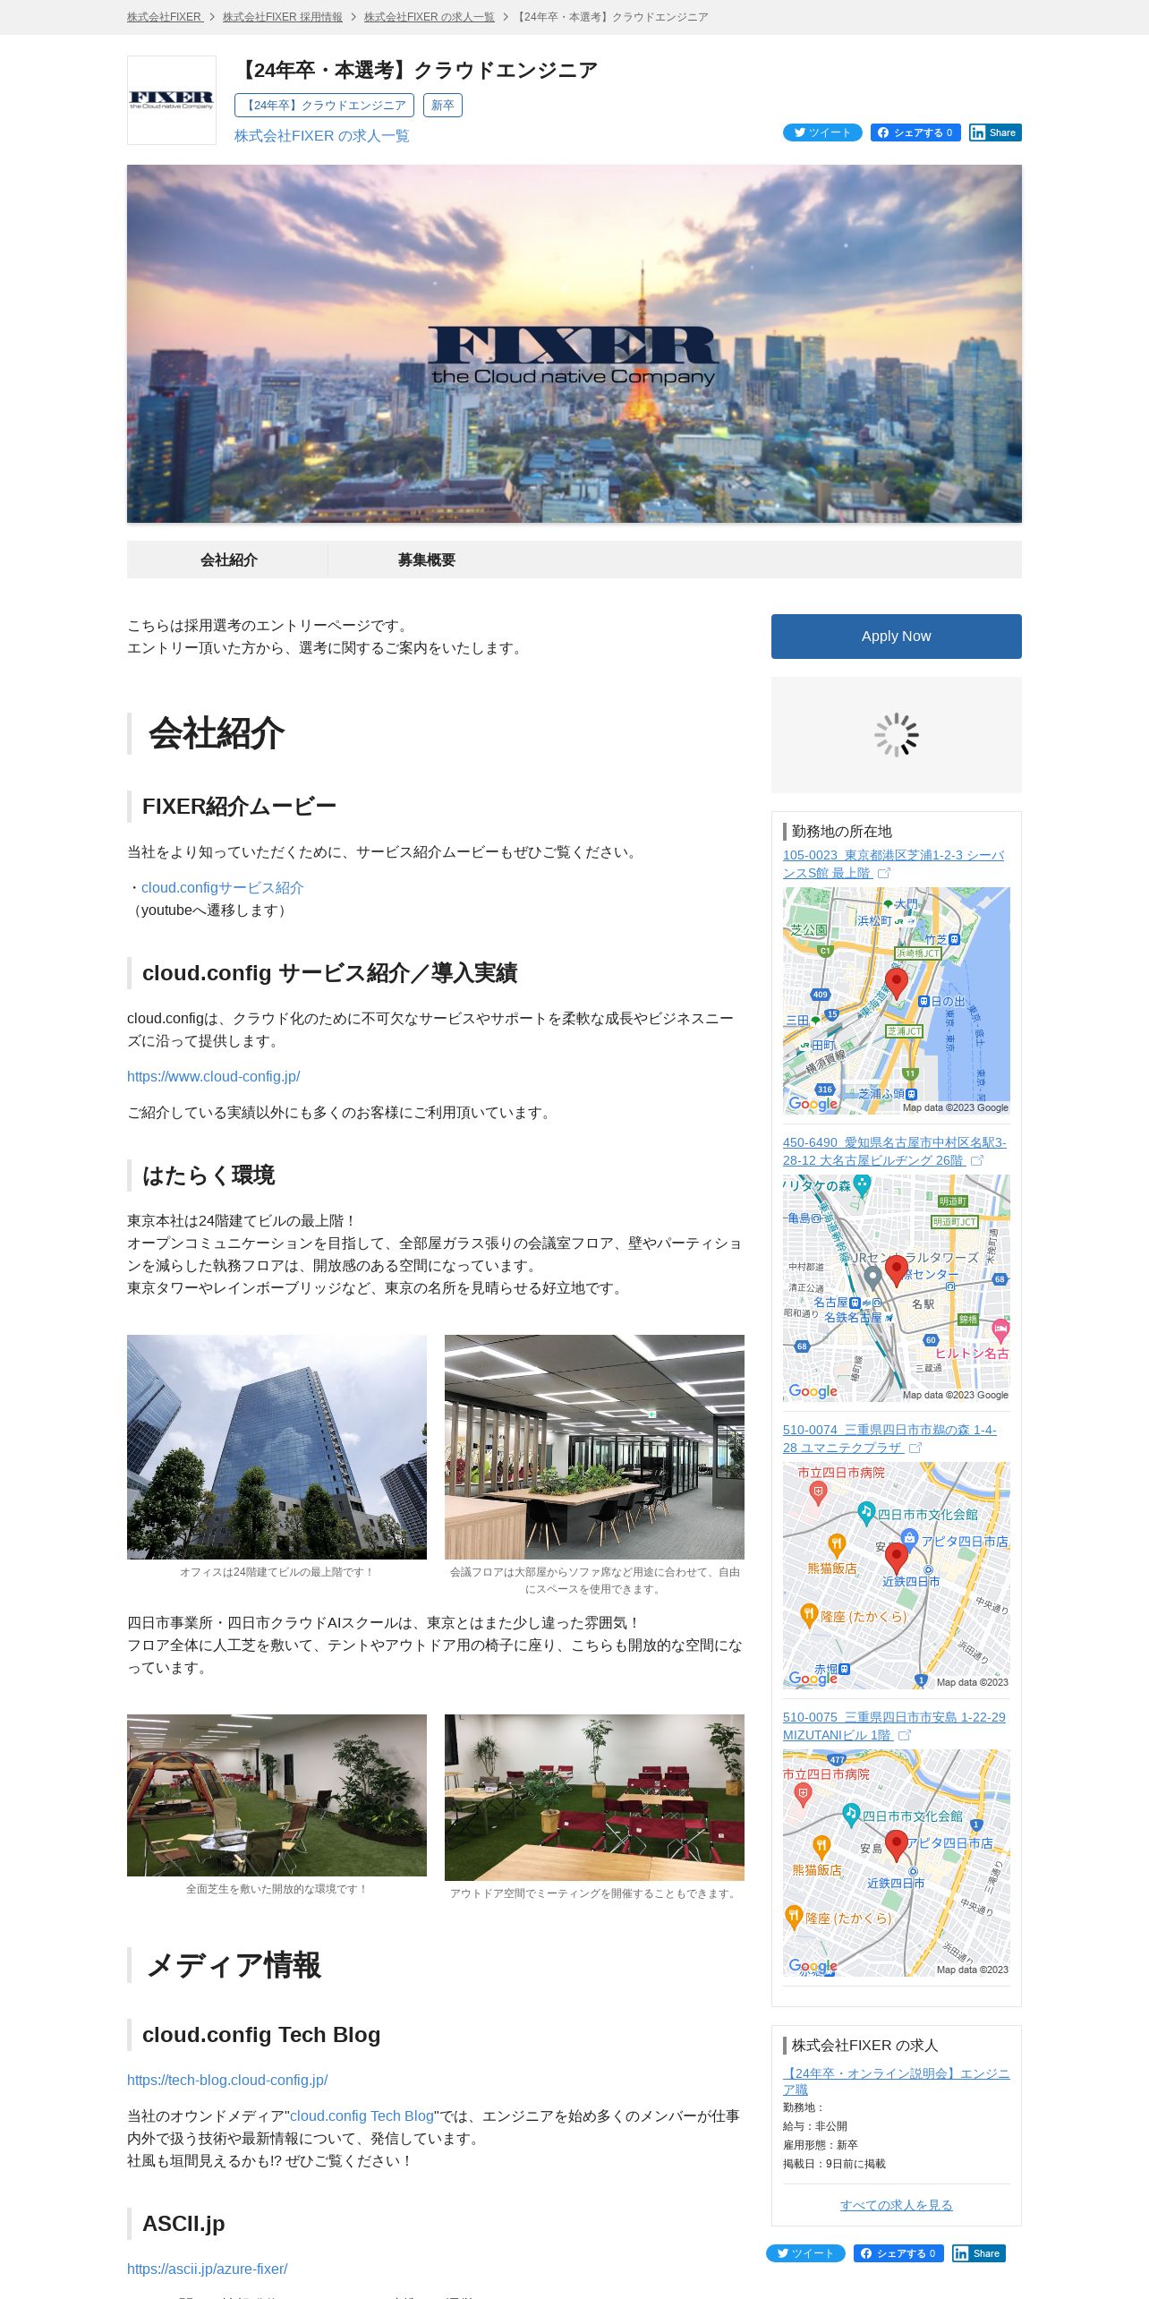
Task: Switch to the 会社紹介 tab
Action: [x=228, y=560]
